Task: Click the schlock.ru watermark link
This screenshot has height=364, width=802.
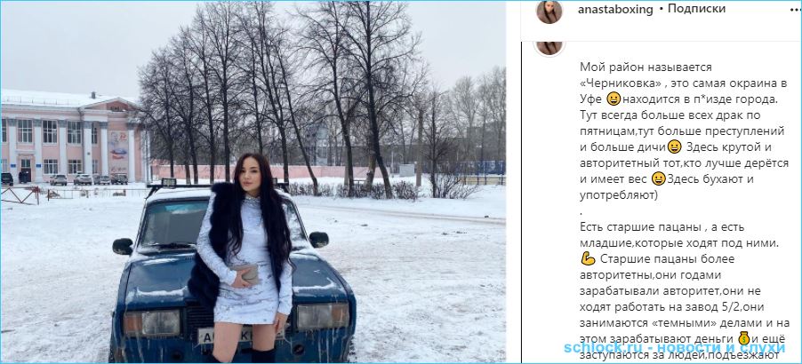Action: (x=675, y=348)
